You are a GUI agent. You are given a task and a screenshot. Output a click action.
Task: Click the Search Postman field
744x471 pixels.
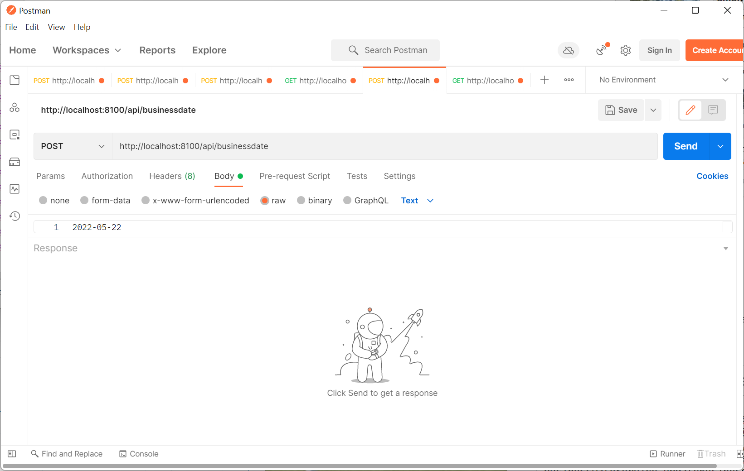[x=385, y=50]
